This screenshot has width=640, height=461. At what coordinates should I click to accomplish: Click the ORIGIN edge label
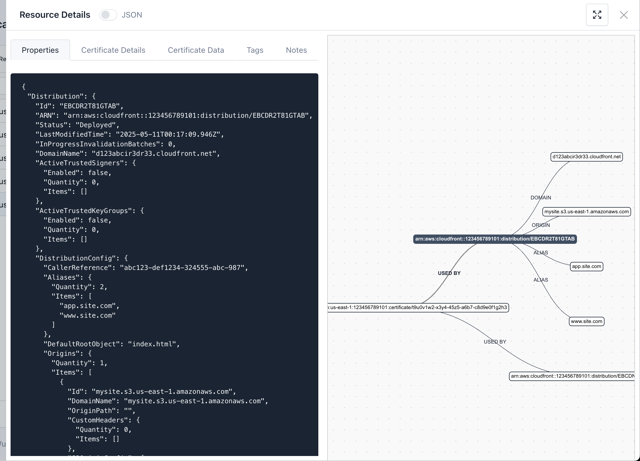[540, 225]
